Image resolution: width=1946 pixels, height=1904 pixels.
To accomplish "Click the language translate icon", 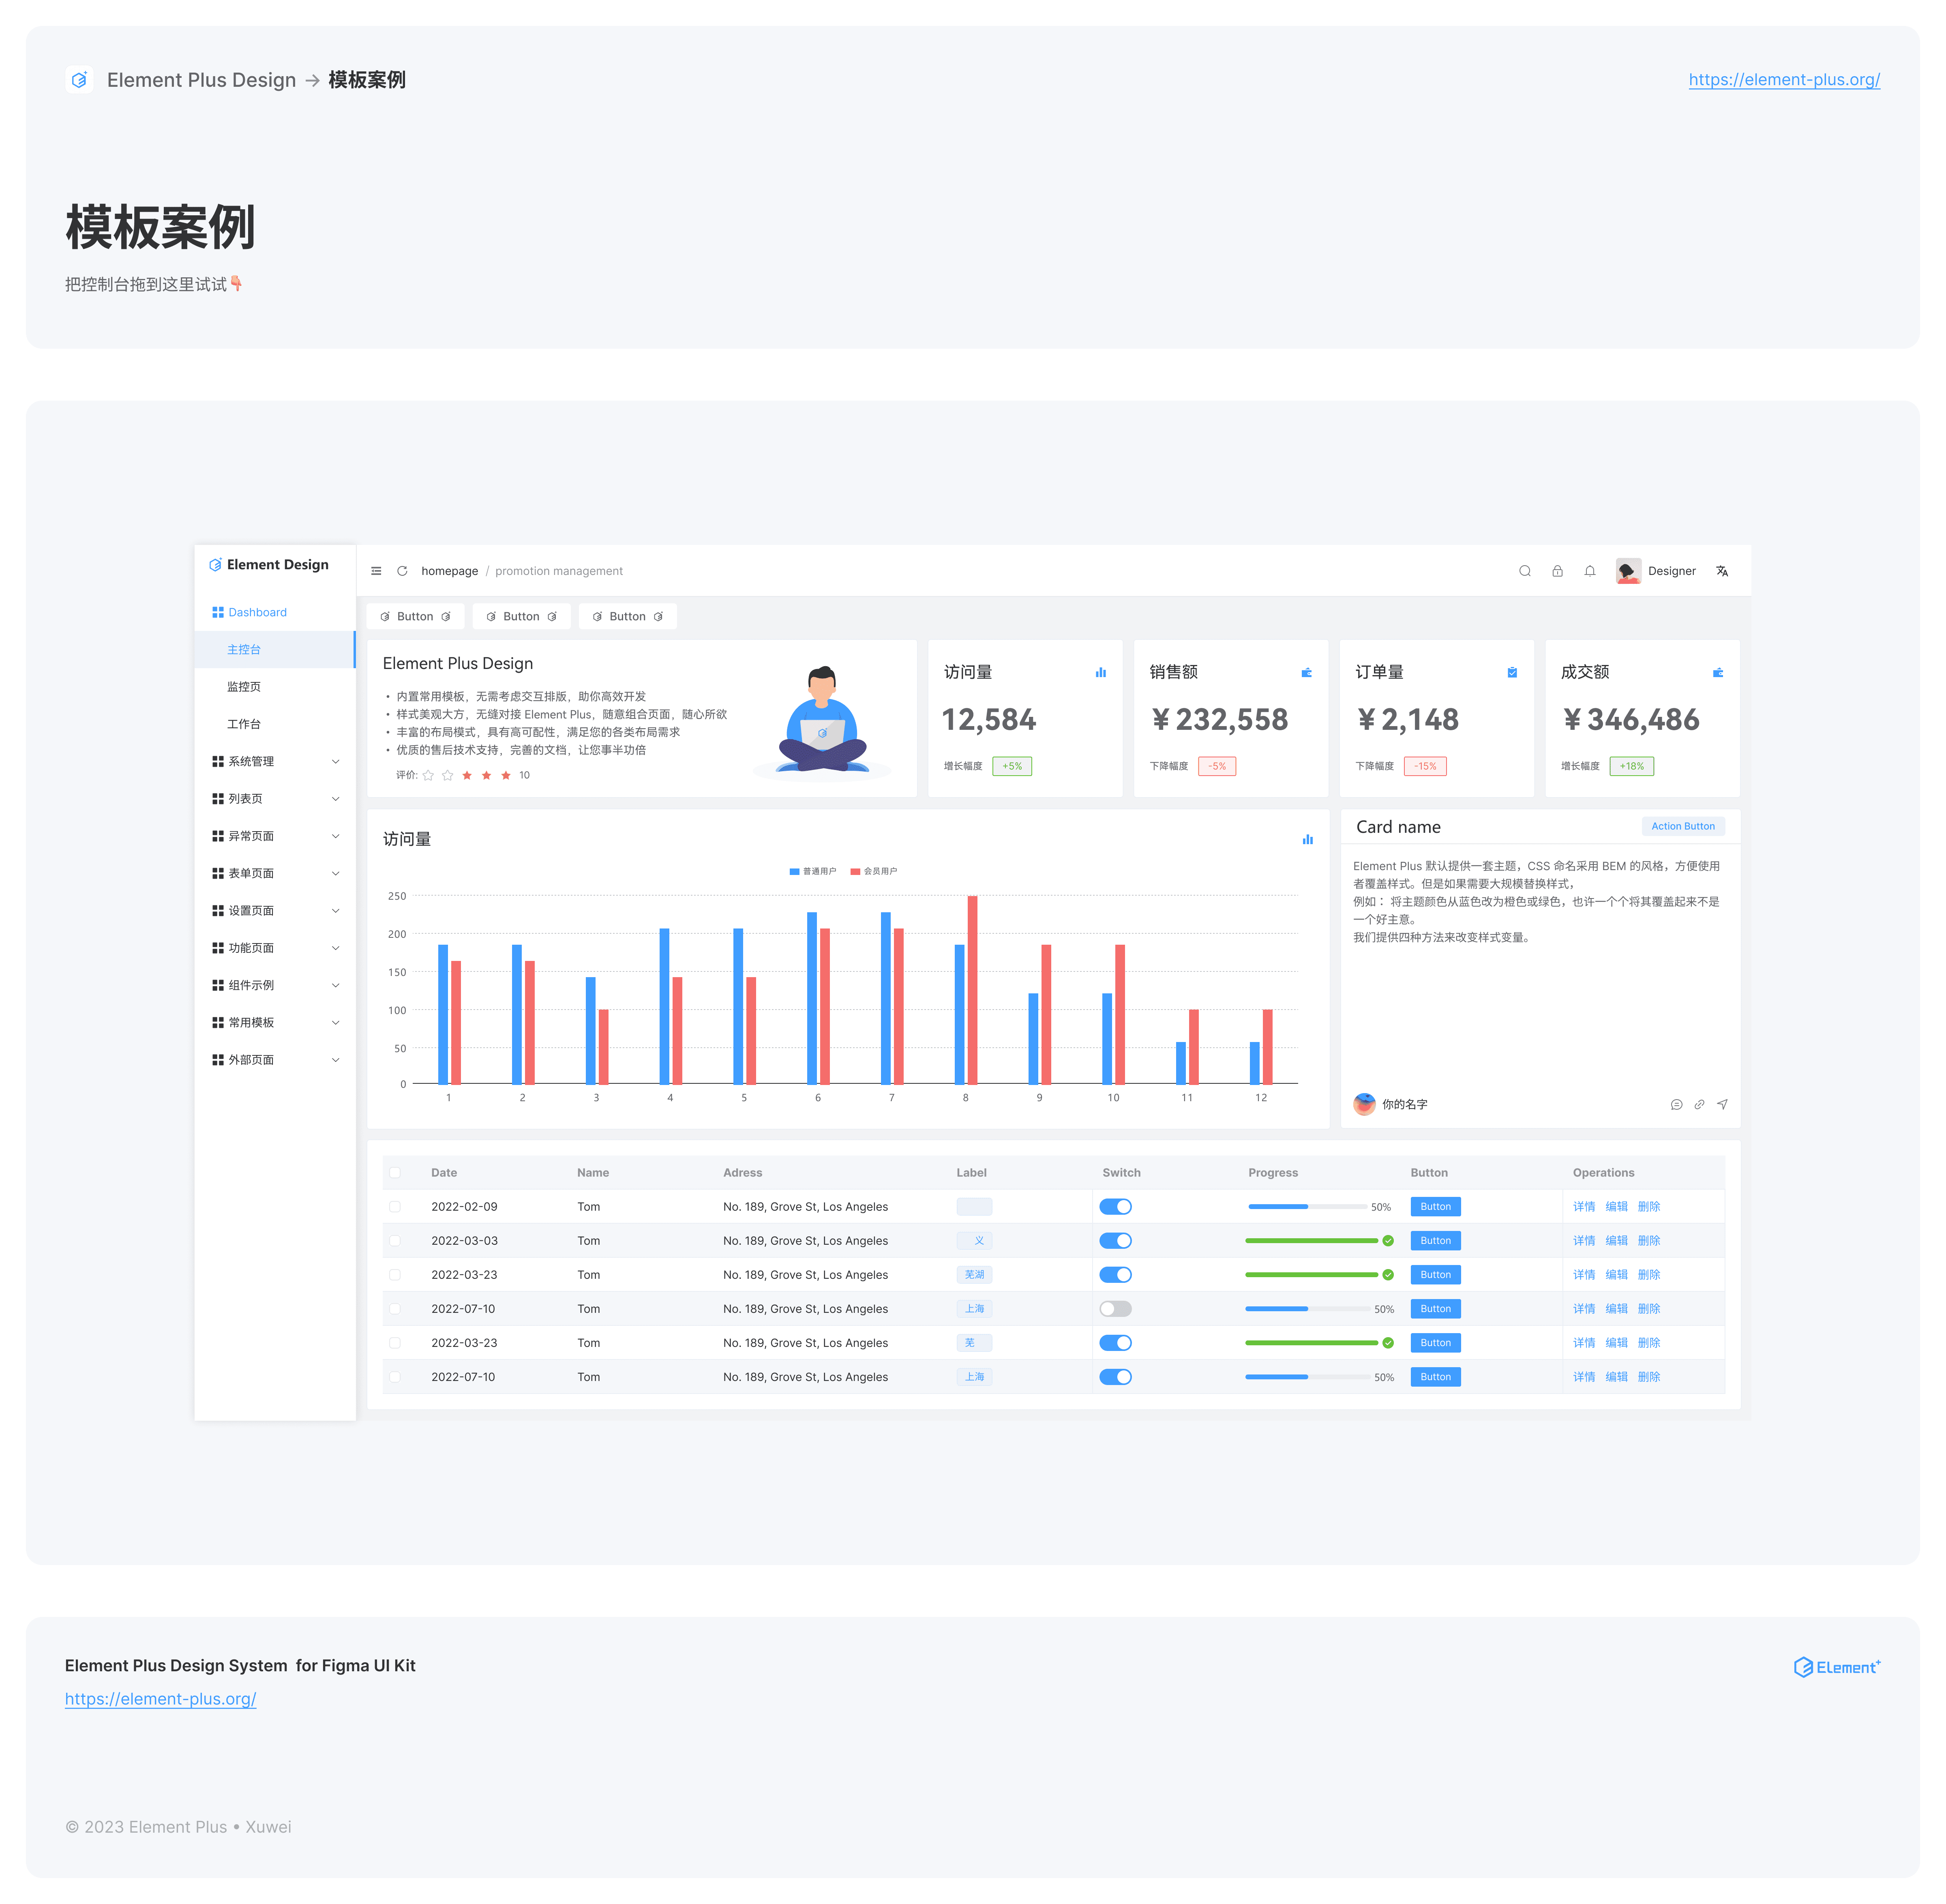I will pyautogui.click(x=1722, y=571).
